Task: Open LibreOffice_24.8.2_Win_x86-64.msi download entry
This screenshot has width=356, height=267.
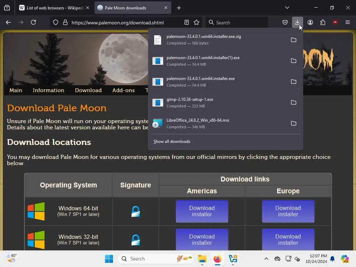Action: click(x=218, y=123)
